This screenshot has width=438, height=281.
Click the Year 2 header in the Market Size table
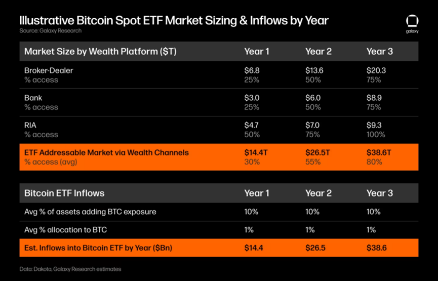318,51
